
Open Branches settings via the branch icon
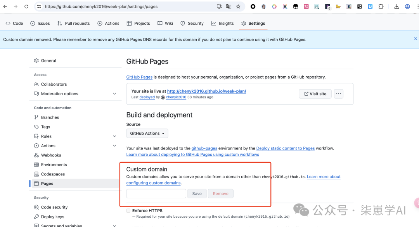[x=36, y=117]
